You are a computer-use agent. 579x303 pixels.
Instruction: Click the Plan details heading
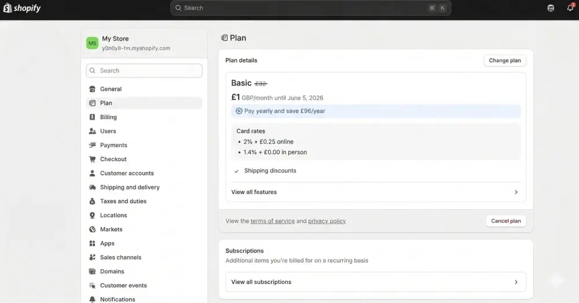click(241, 60)
